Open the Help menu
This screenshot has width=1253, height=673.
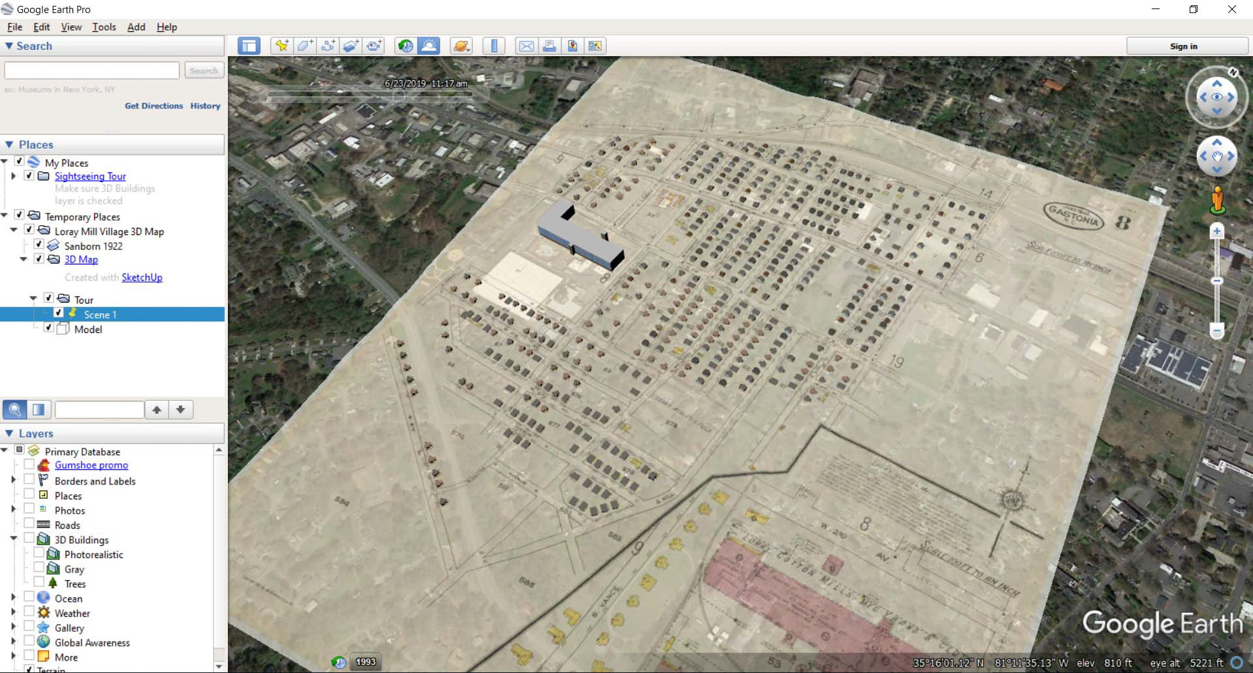click(x=167, y=27)
